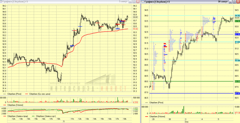The width and height of the screenshot is (240, 123).
Task: Click the red 4 310 volume tag
Action: tap(136, 102)
